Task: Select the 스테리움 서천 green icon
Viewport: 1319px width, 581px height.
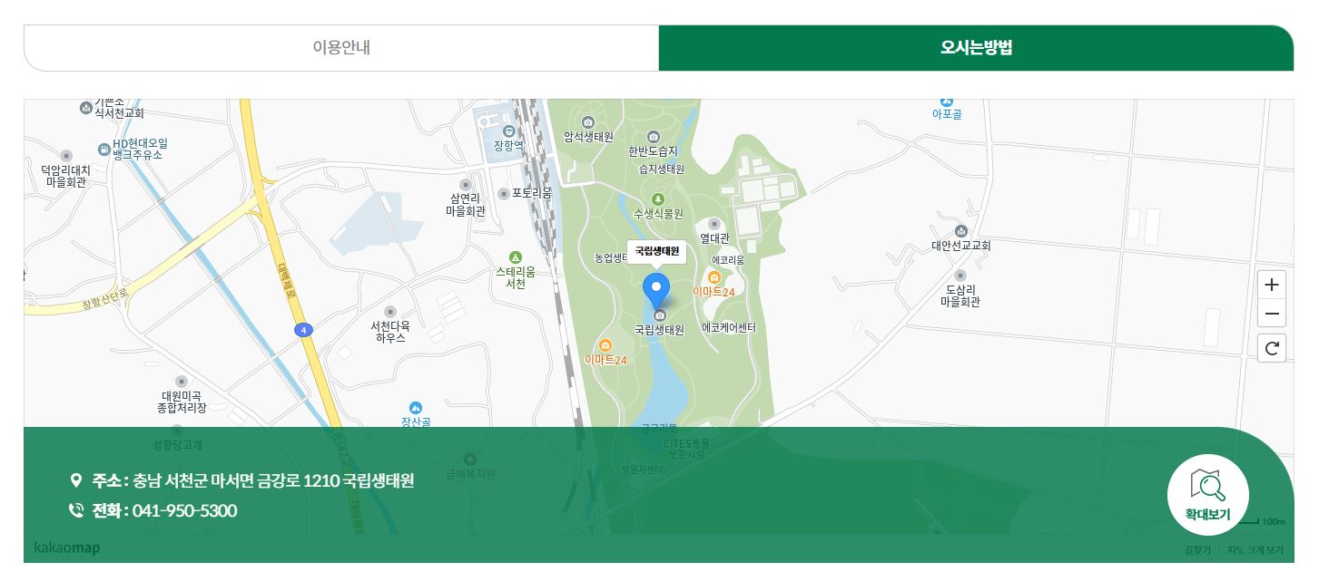Action: 516,257
